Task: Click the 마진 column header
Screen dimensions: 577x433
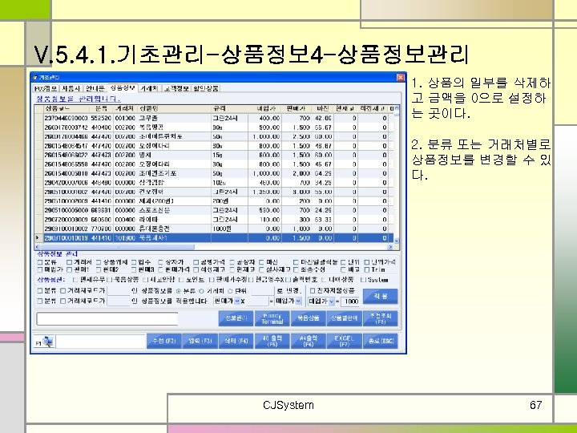Action: click(322, 109)
